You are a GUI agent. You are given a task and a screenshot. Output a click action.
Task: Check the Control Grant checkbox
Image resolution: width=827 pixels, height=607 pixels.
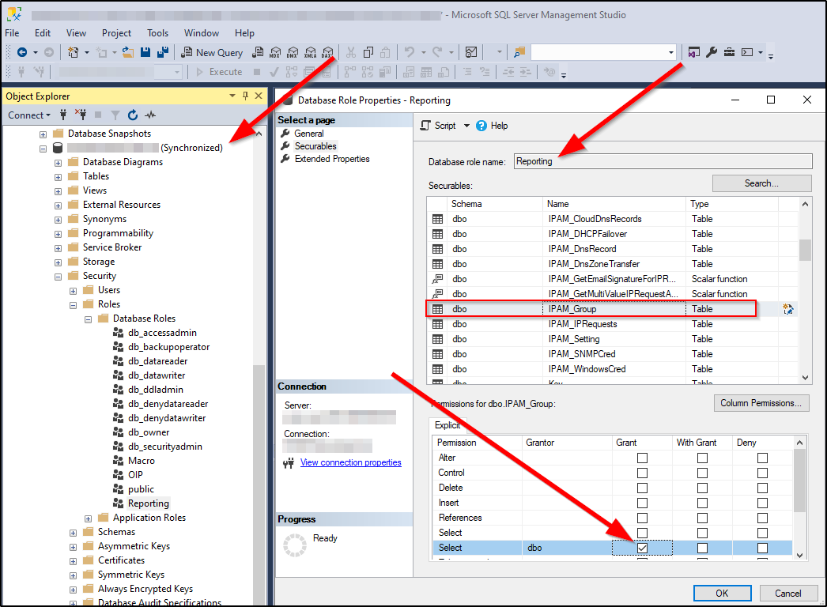click(642, 473)
